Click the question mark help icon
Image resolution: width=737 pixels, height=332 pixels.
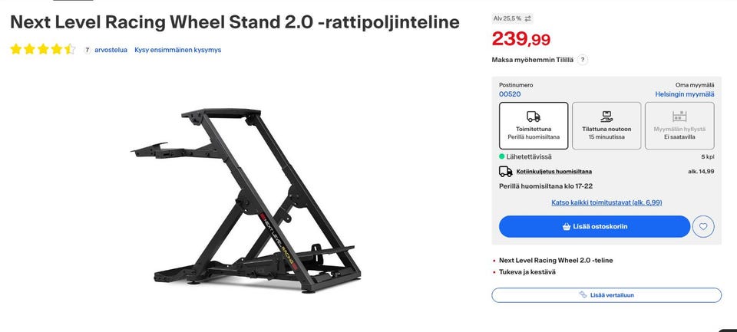(x=583, y=60)
